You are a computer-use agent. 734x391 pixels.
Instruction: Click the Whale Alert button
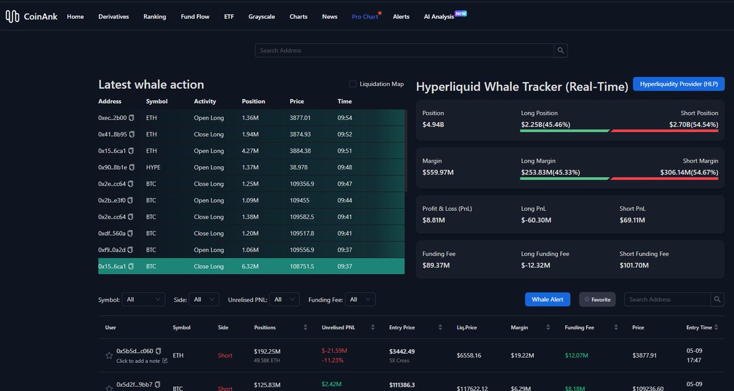(x=547, y=299)
